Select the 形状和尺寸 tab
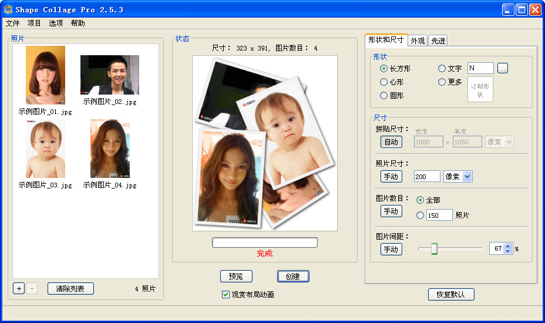Viewport: 545px width, 323px height. coord(386,40)
